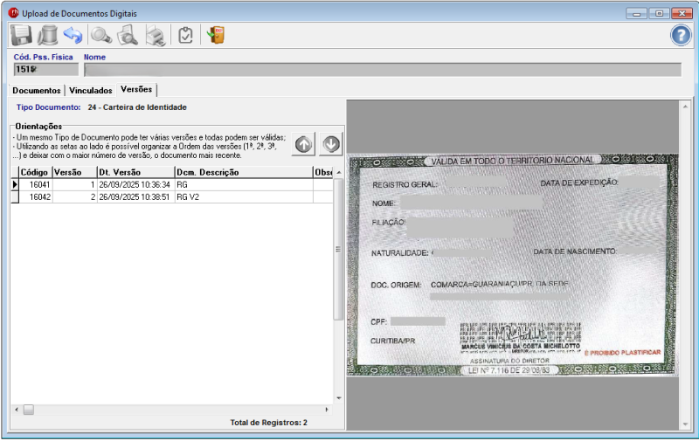Click the Save floppy disk icon

(x=21, y=35)
